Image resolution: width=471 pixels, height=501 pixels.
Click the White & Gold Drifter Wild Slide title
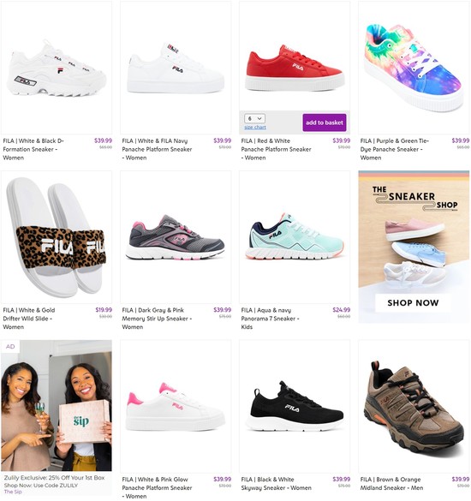click(29, 319)
